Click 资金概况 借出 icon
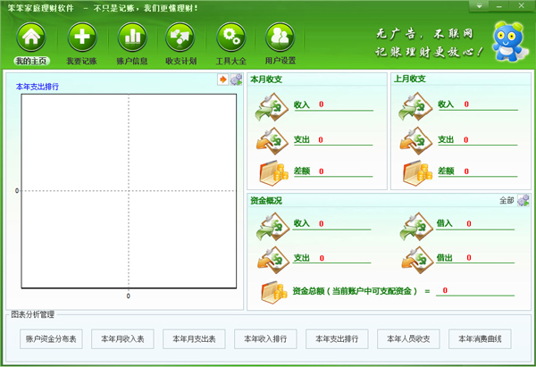The height and width of the screenshot is (367, 536). [x=417, y=260]
